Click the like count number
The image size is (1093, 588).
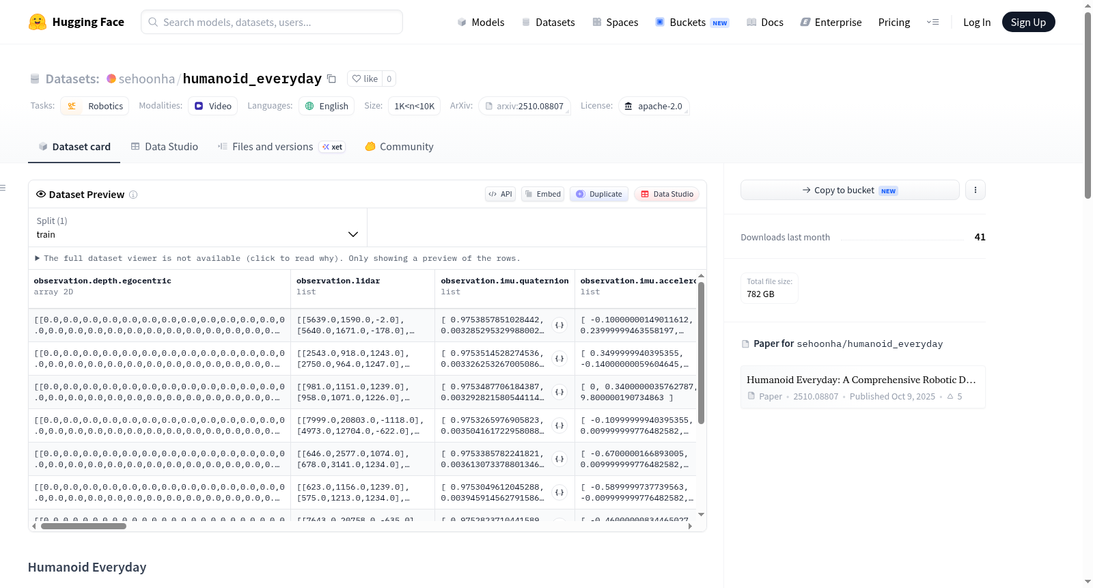click(x=389, y=79)
